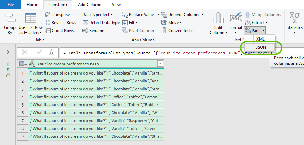The image size is (304, 145).
Task: Choose JSON from the Parse menu
Action: point(260,47)
